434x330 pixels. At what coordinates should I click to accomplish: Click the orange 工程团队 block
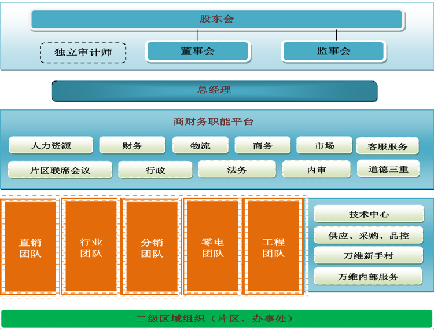click(x=273, y=247)
